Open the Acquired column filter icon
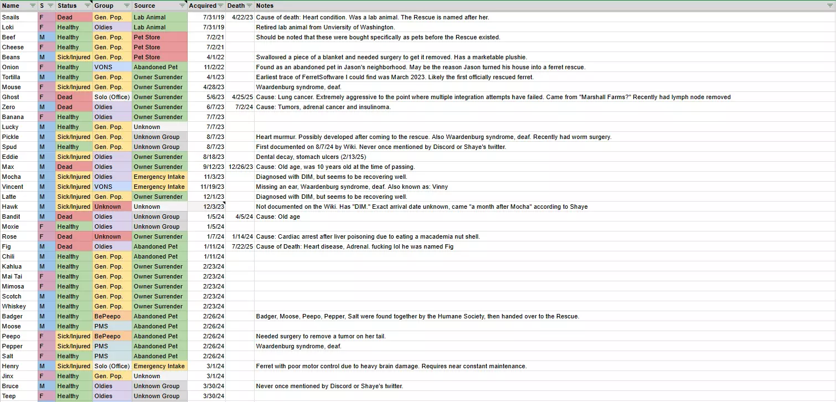The height and width of the screenshot is (402, 836). pyautogui.click(x=220, y=6)
